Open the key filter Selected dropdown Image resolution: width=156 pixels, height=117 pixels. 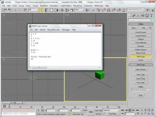point(111,110)
